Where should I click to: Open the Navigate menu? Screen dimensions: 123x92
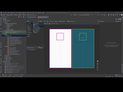click(x=13, y=13)
